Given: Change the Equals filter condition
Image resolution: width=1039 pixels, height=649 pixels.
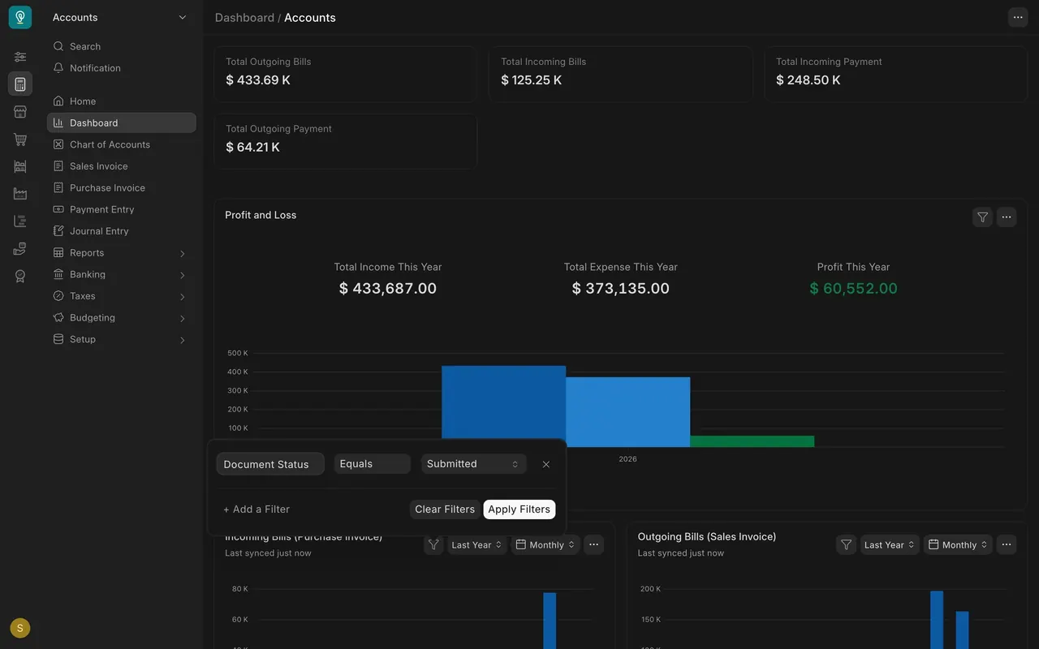Looking at the screenshot, I should click(373, 464).
